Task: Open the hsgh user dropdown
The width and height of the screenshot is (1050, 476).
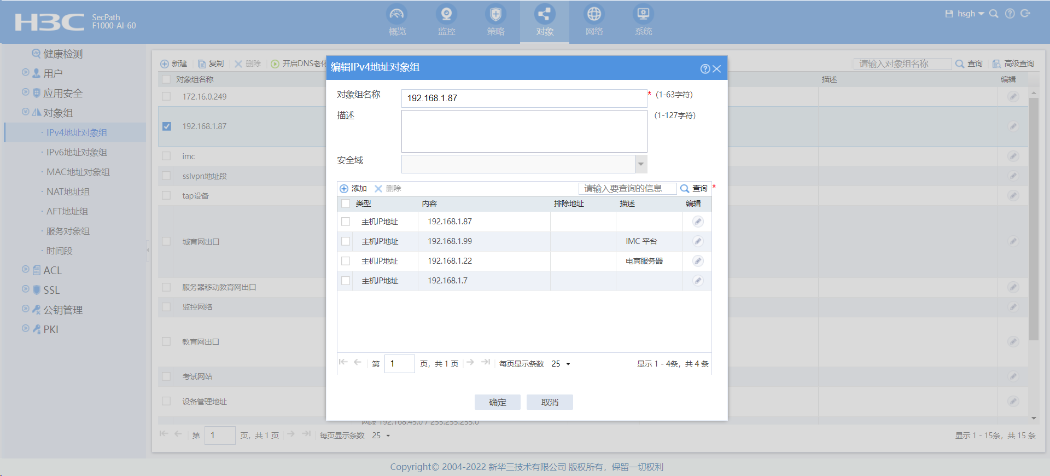Action: coord(971,14)
